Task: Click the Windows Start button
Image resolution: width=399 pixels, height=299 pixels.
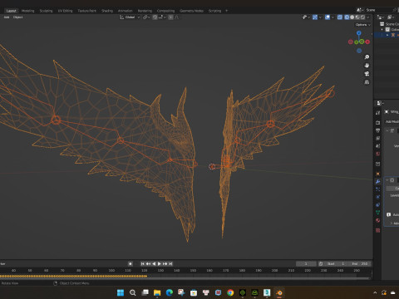Action: point(121,292)
